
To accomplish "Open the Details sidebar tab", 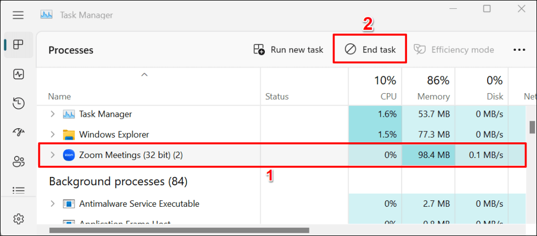I will 18,190.
